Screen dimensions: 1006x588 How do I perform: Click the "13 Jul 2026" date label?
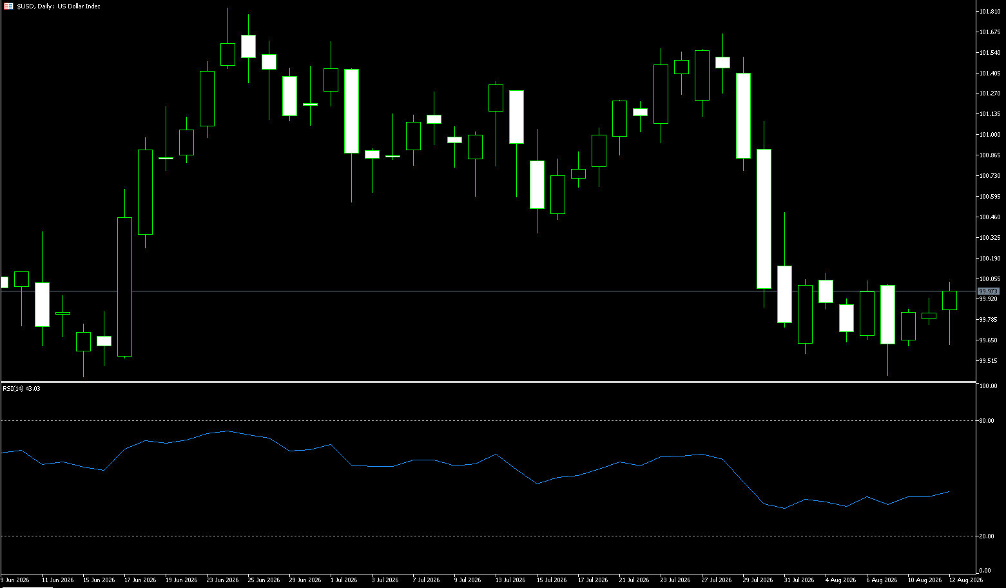pyautogui.click(x=510, y=580)
